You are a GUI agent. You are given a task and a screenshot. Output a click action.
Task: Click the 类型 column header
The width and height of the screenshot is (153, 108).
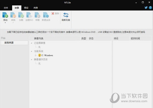pos(84,38)
